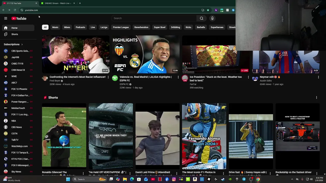Reload the page in the browser
Image resolution: width=326 pixels, height=183 pixels.
15,10
